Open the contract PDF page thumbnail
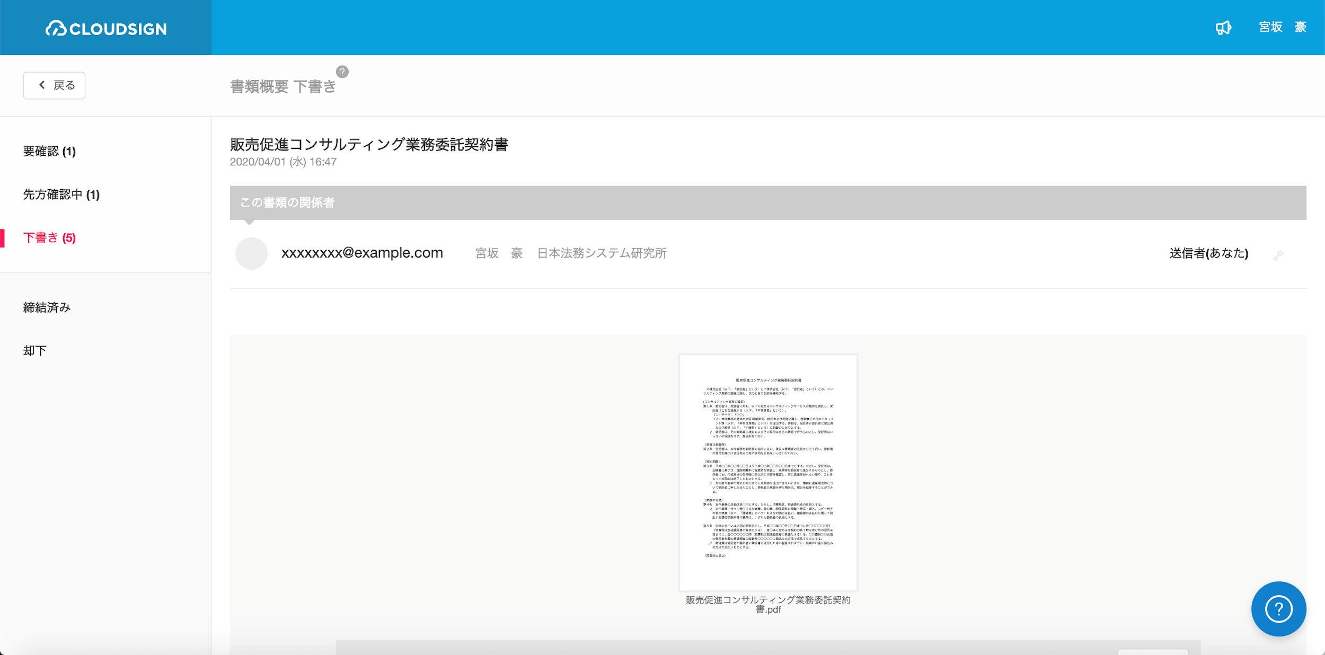This screenshot has height=655, width=1325. click(x=767, y=472)
